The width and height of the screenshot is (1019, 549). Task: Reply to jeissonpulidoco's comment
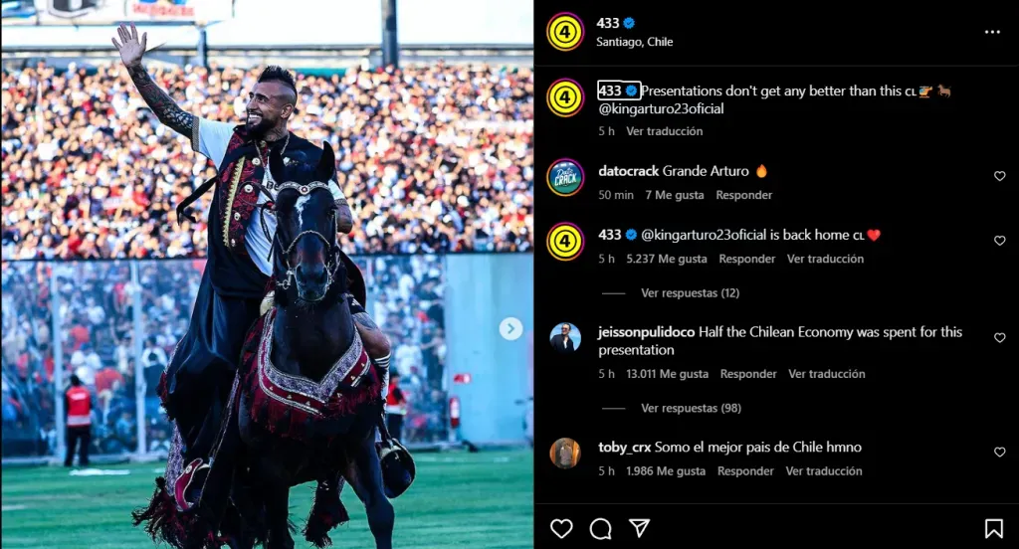748,374
